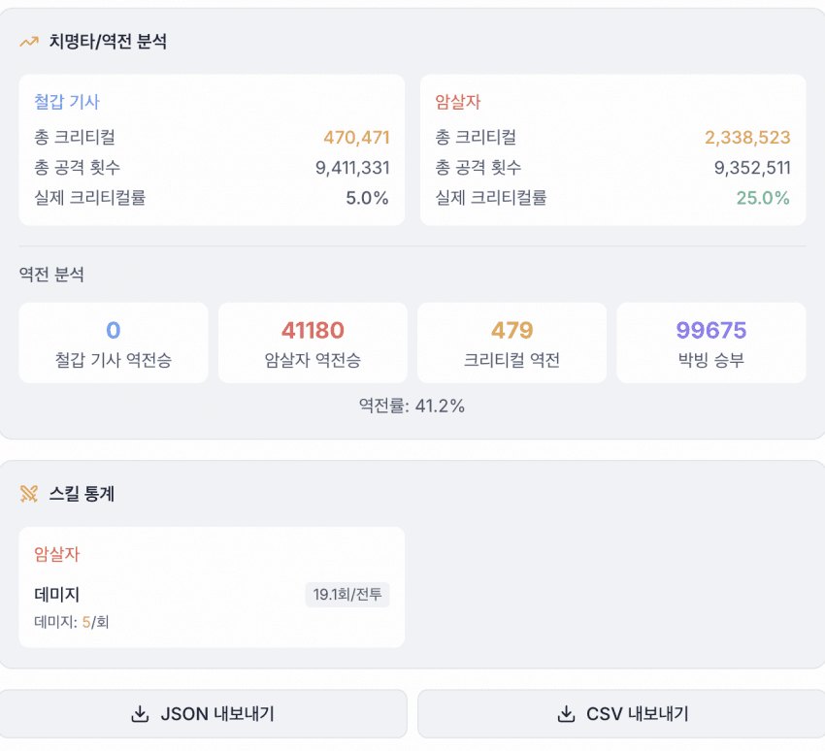Image resolution: width=825 pixels, height=751 pixels.
Task: Click the crossed swords icon beside 스킬 통계
Action: [29, 494]
